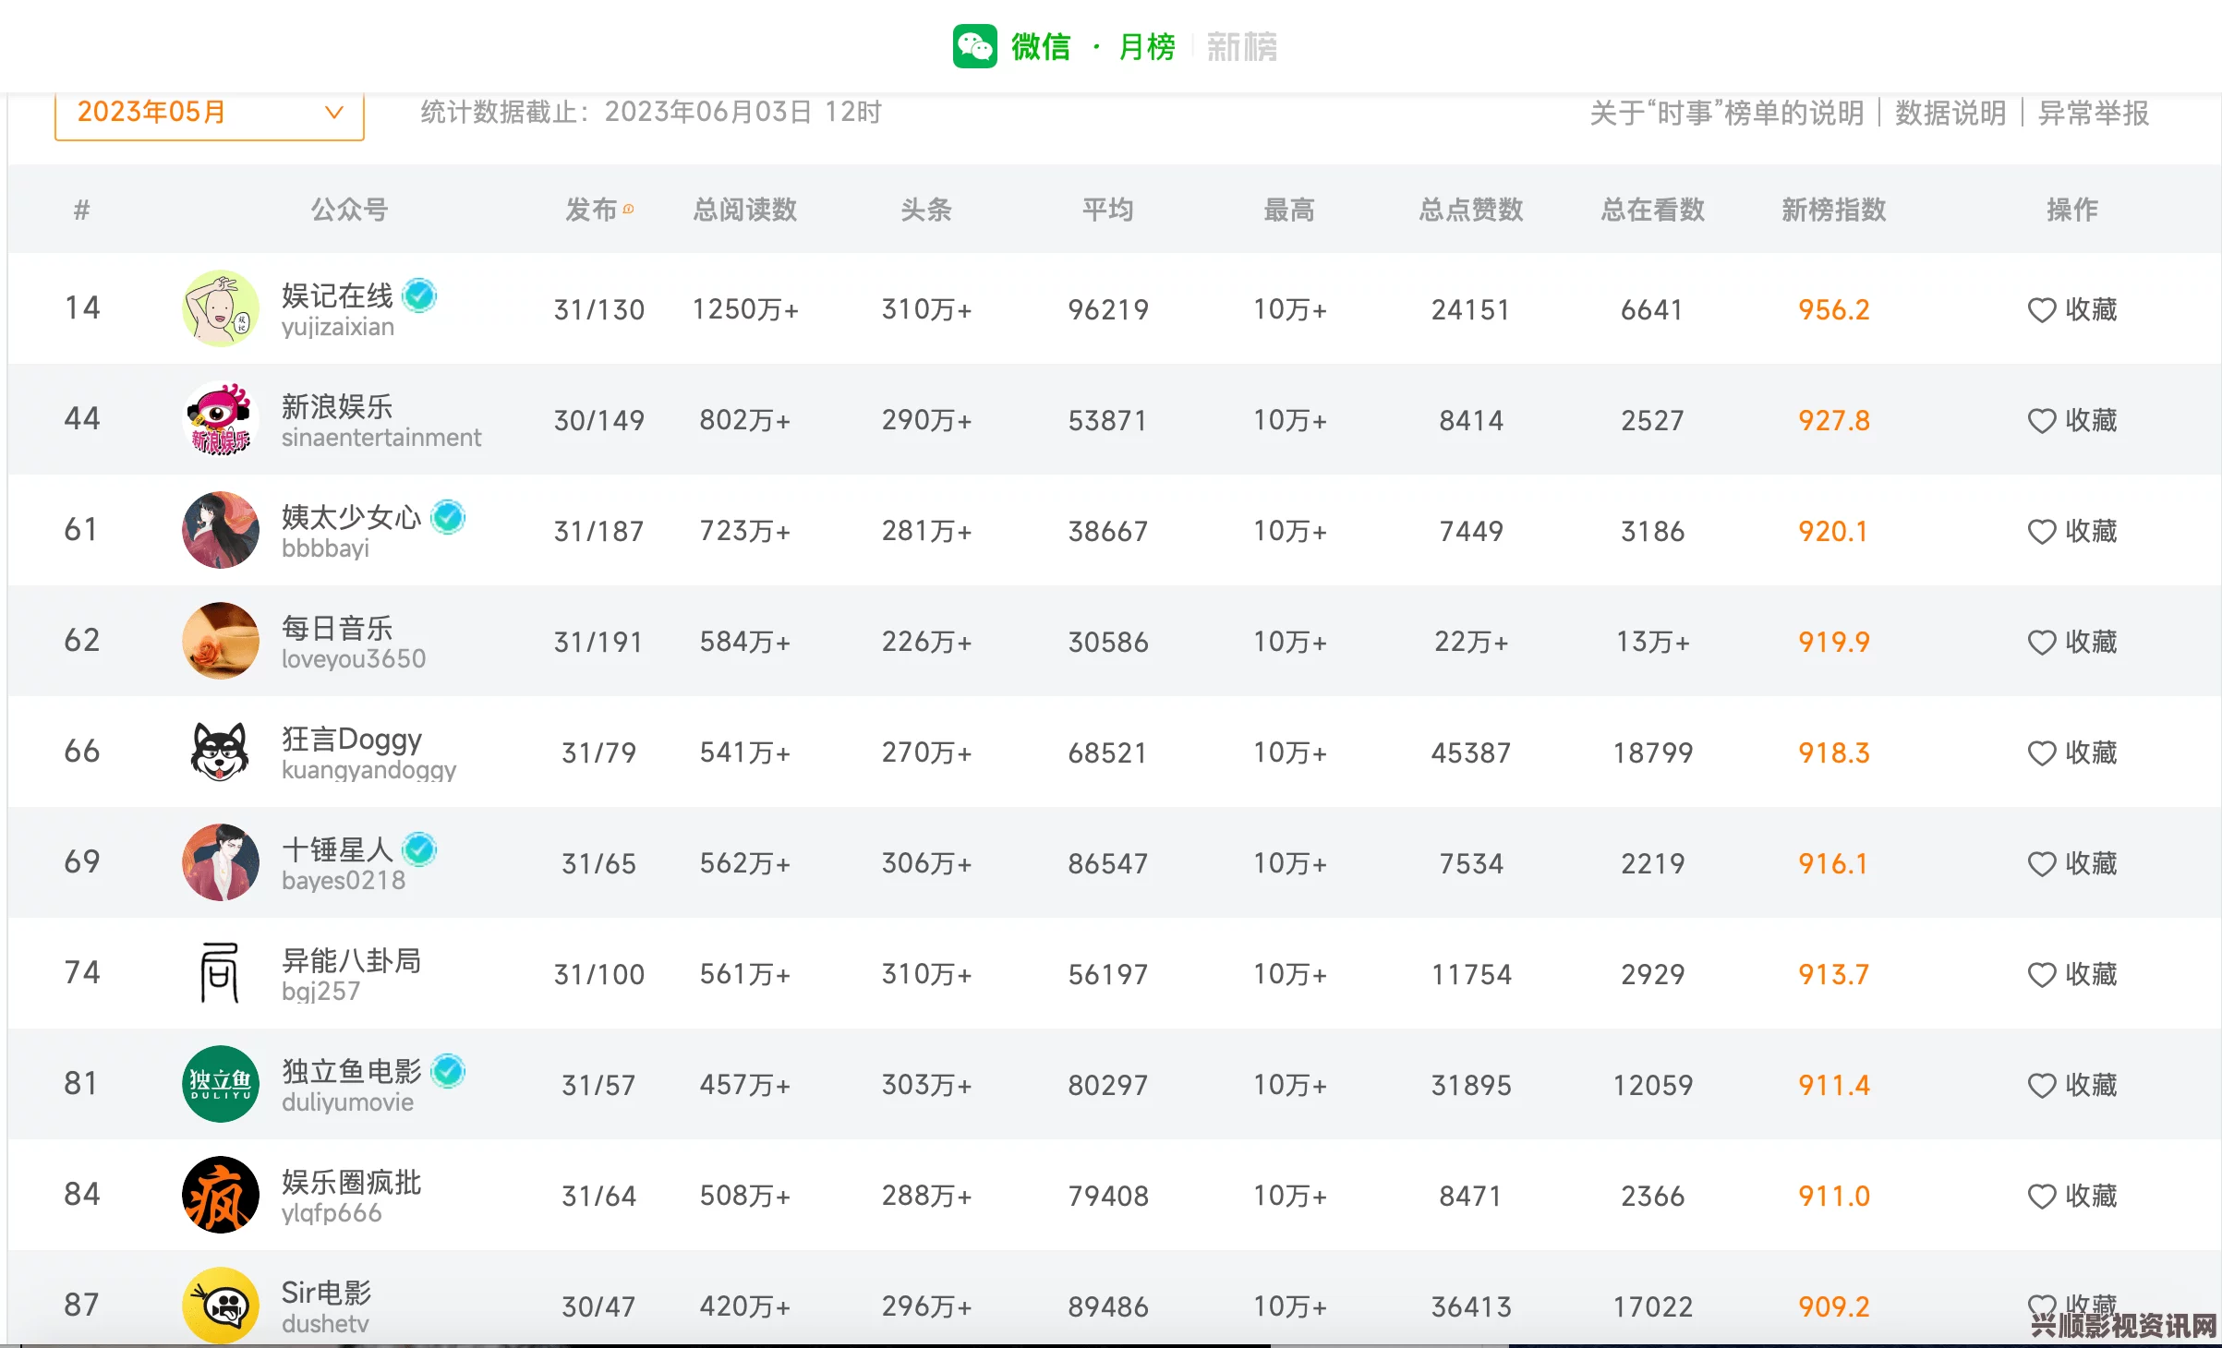Viewport: 2222px width, 1348px height.
Task: Click verified badge beside 娱记在线
Action: pyautogui.click(x=420, y=295)
